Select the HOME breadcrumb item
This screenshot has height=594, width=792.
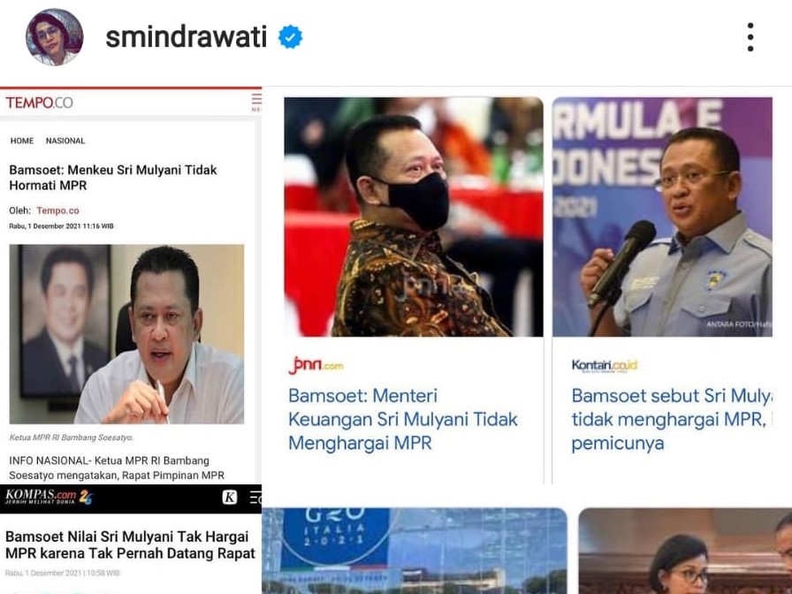click(x=22, y=141)
